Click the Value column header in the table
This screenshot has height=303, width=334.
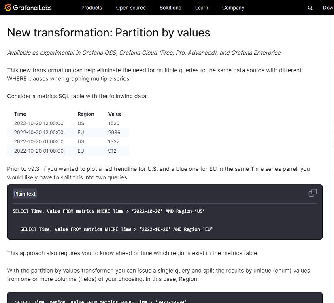click(115, 114)
